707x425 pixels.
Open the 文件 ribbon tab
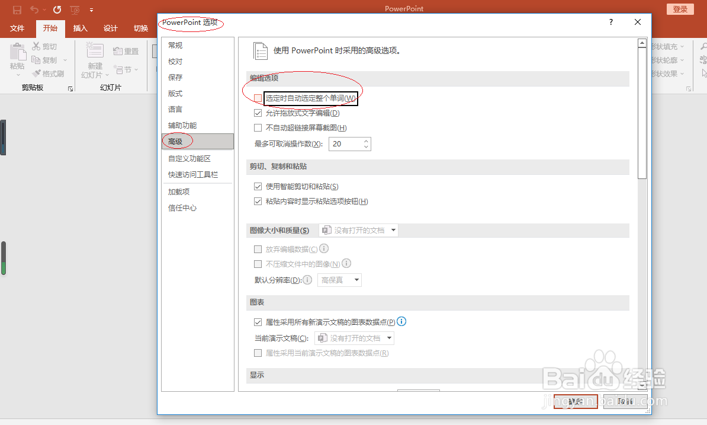(17, 28)
